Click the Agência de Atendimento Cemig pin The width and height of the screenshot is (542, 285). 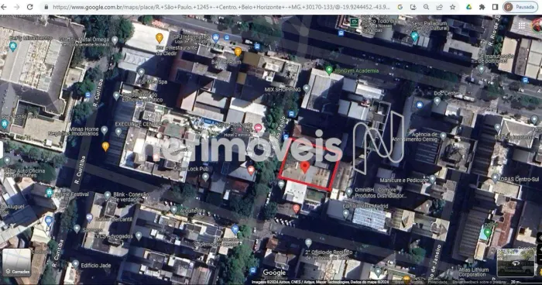(443, 136)
